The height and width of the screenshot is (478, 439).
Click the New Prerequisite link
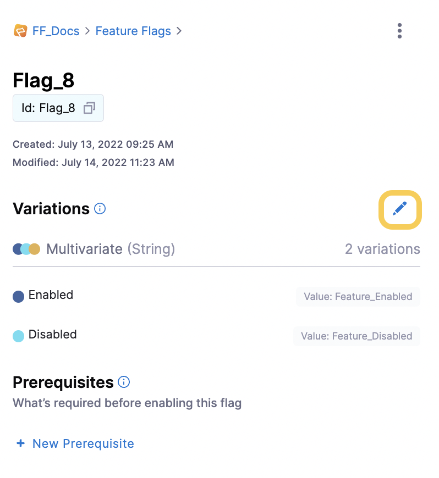pos(83,443)
